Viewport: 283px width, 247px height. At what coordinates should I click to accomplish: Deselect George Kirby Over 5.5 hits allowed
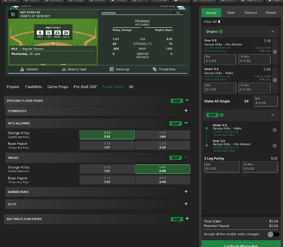coord(107,135)
